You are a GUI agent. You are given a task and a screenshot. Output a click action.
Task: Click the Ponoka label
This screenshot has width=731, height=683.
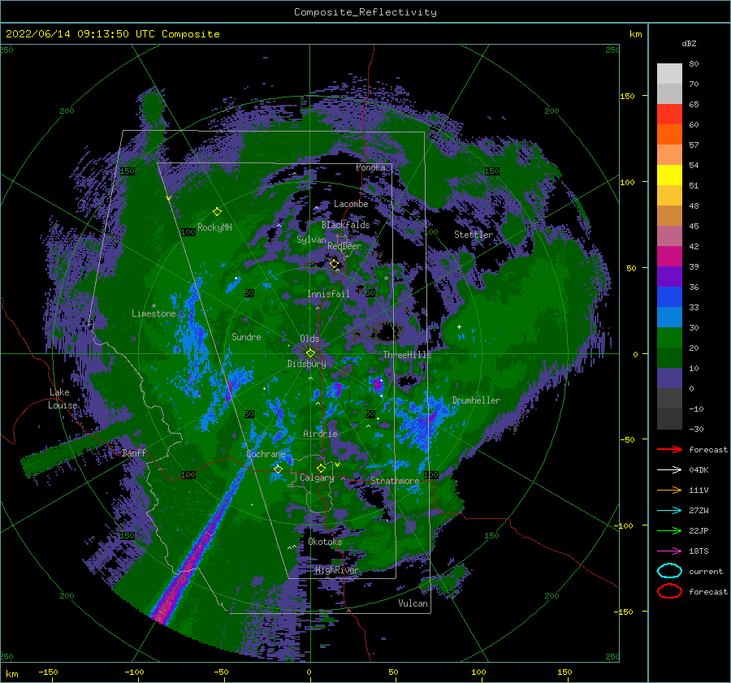[x=370, y=167]
